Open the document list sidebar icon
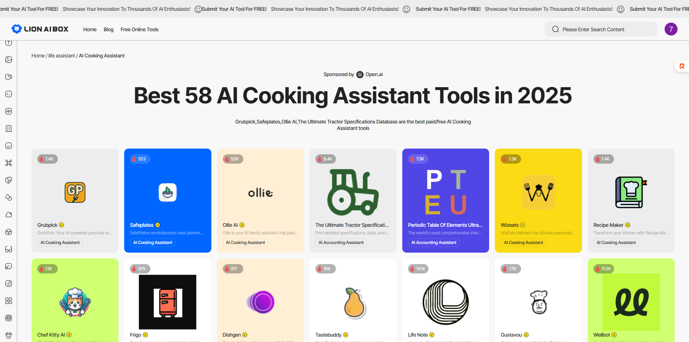Screen dimensions: 689x342 coord(9,318)
